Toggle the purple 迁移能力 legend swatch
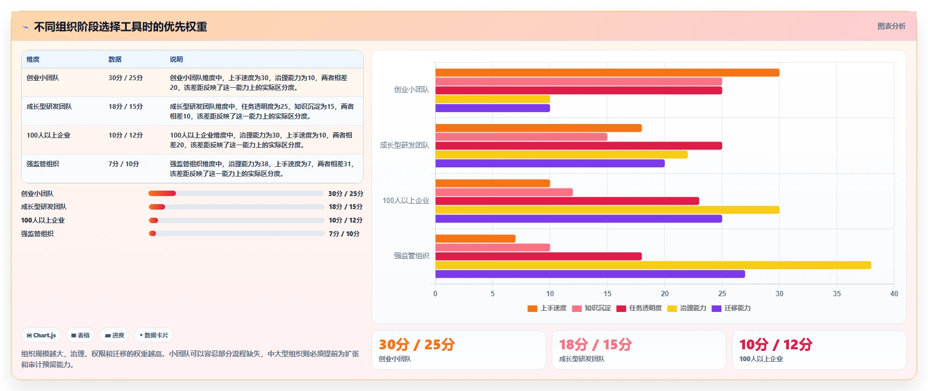Screen dimensions: 928x391 [x=716, y=308]
